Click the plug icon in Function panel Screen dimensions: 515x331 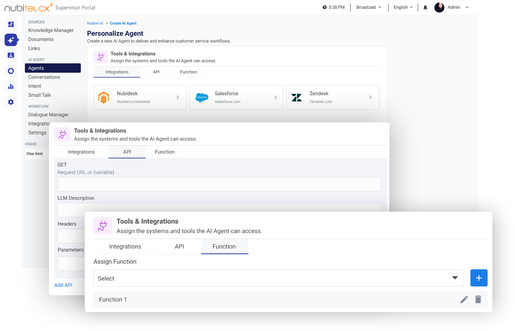(103, 225)
